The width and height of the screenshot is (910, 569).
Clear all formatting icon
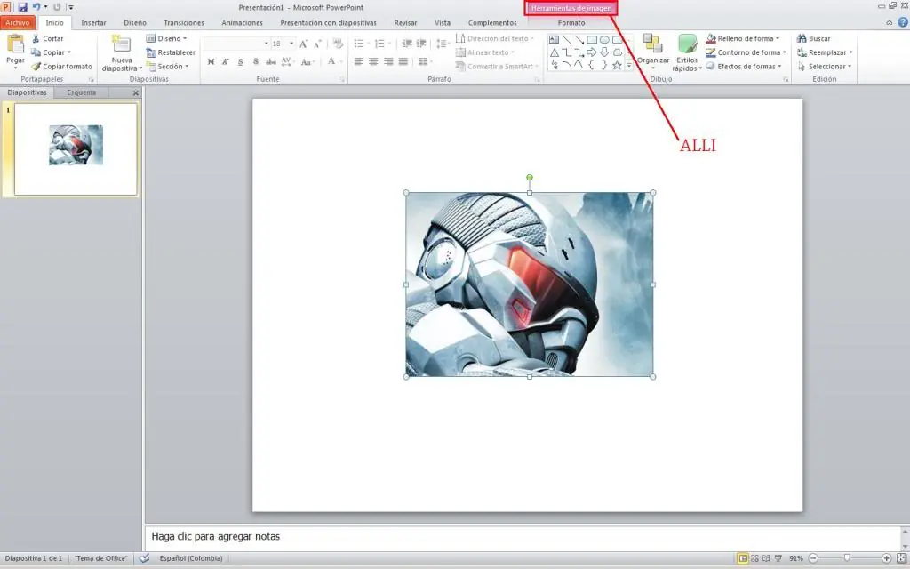click(x=338, y=44)
